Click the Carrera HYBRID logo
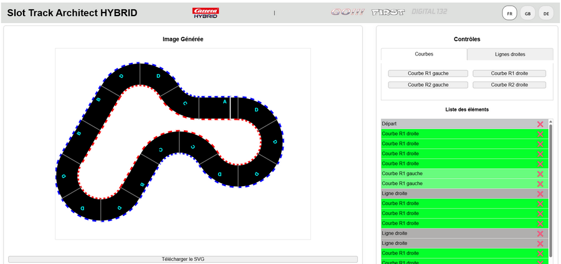Screen dimensions: 561x264 pyautogui.click(x=206, y=12)
